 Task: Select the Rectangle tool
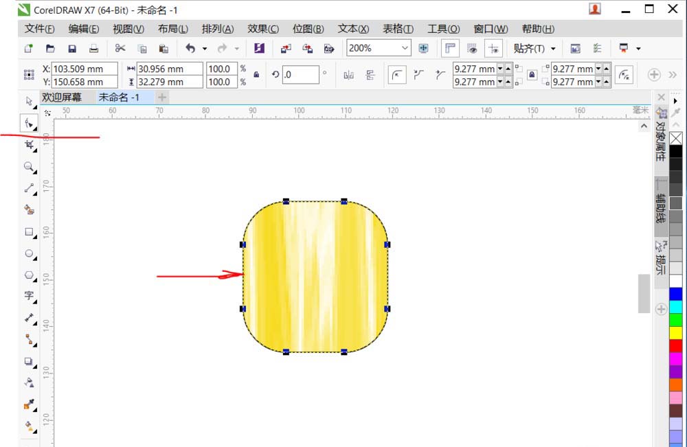click(29, 231)
